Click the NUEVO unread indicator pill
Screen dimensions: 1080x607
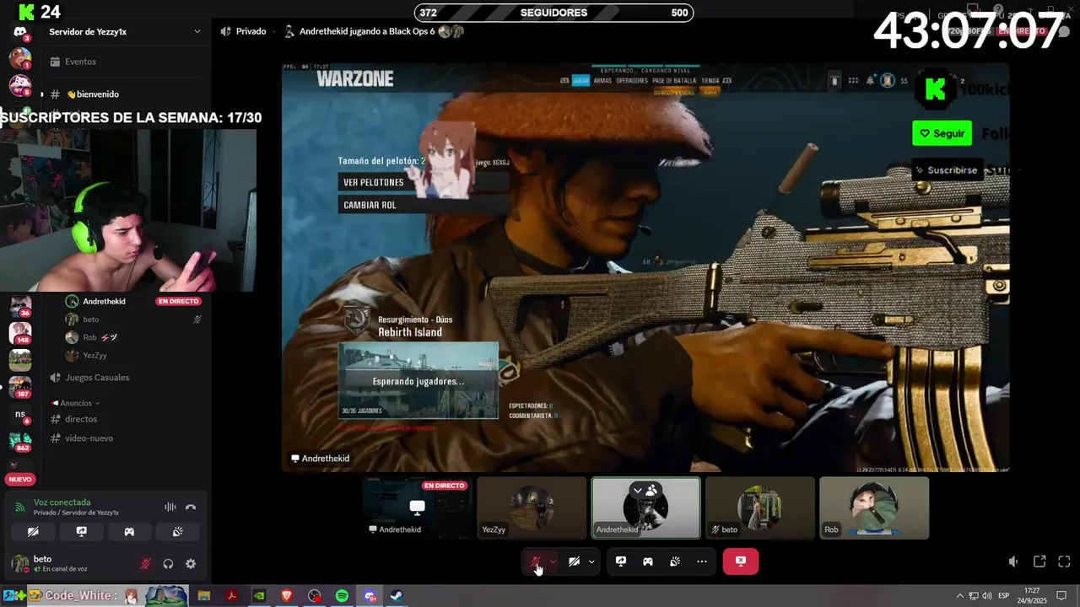20,480
